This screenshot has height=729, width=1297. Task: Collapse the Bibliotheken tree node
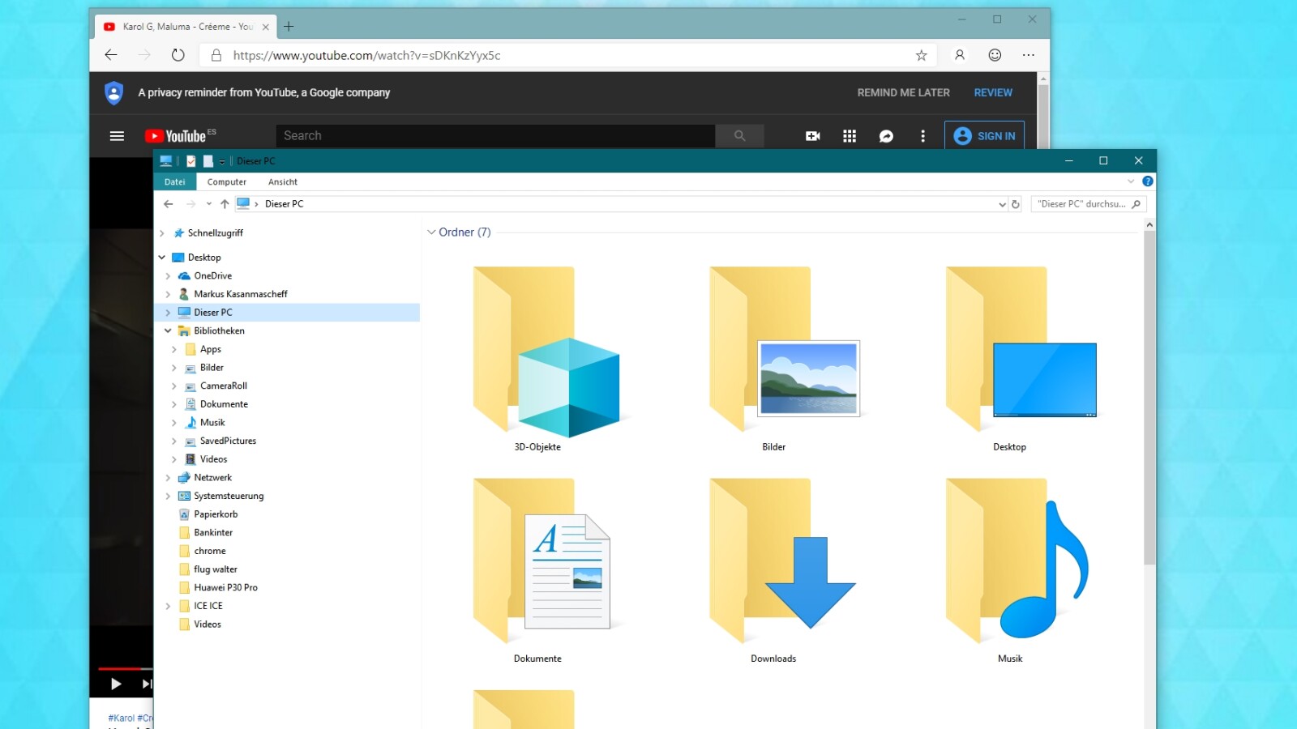(x=168, y=331)
